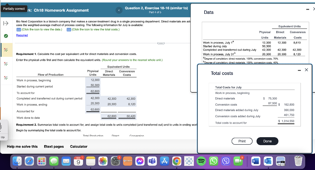Viewport: 315px width, 170px height.
Task: Select the third partially correct part icon
Action: pyautogui.click(x=6, y=78)
